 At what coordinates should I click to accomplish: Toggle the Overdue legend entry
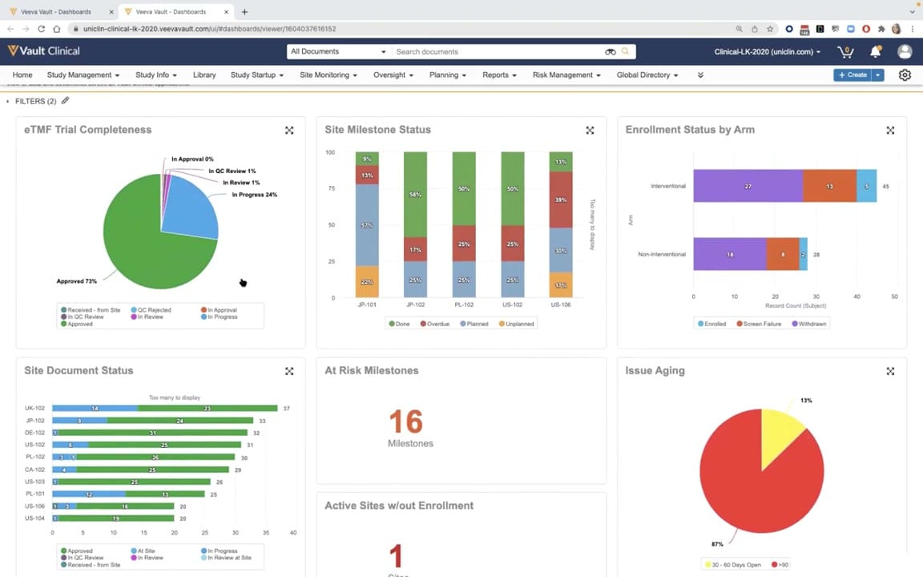tap(435, 324)
